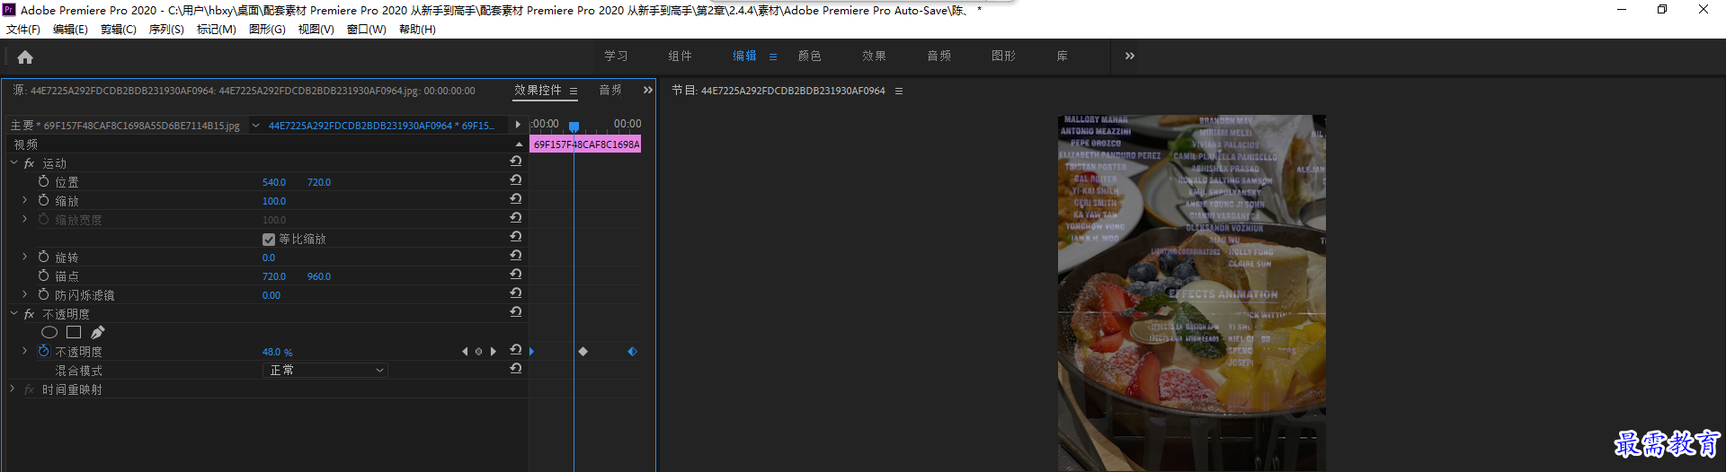
Task: Reset the 防闪烁滤镜 parameter
Action: point(516,293)
